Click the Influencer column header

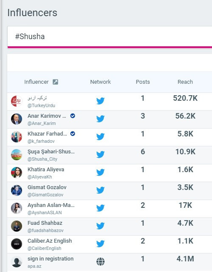(36, 82)
